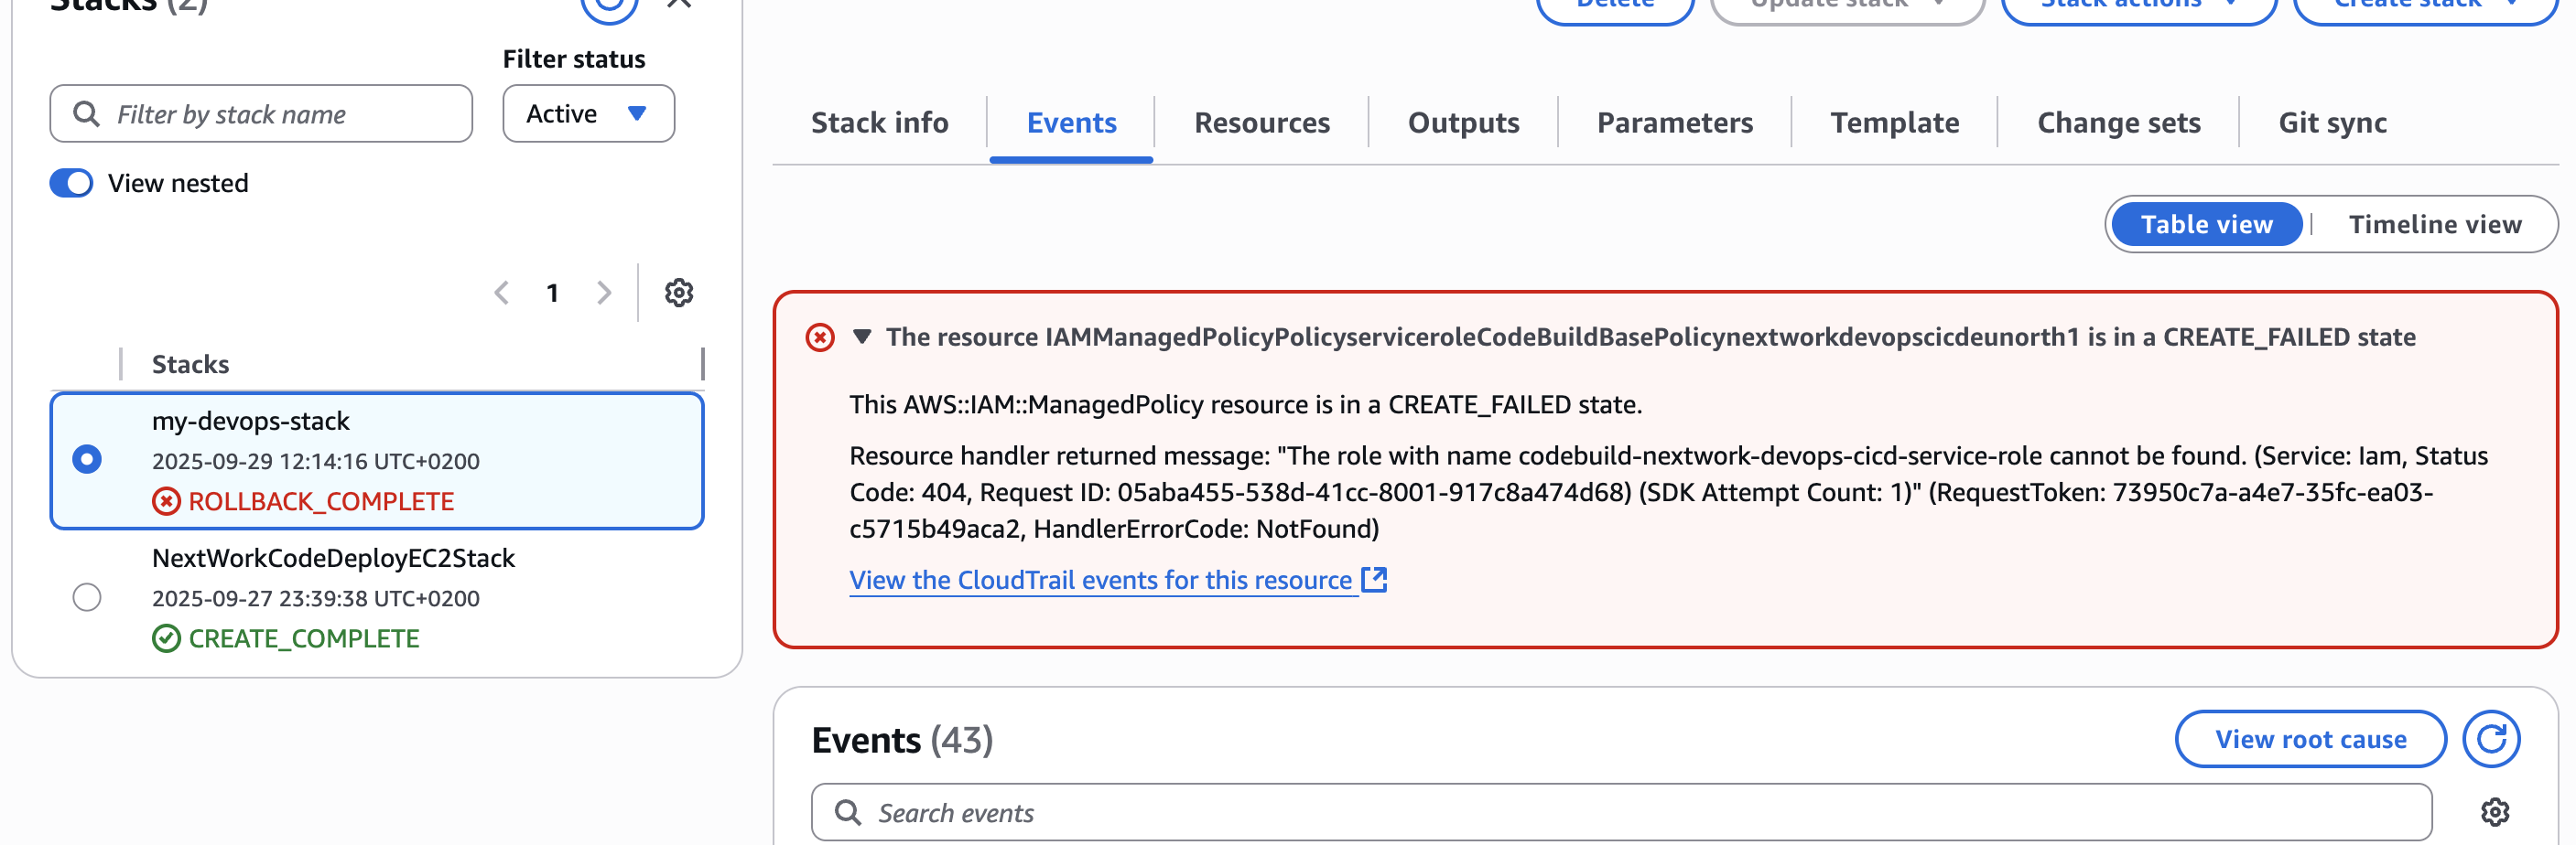This screenshot has width=2576, height=845.
Task: Collapse the CREATE_FAILED error details triangle
Action: (x=862, y=337)
